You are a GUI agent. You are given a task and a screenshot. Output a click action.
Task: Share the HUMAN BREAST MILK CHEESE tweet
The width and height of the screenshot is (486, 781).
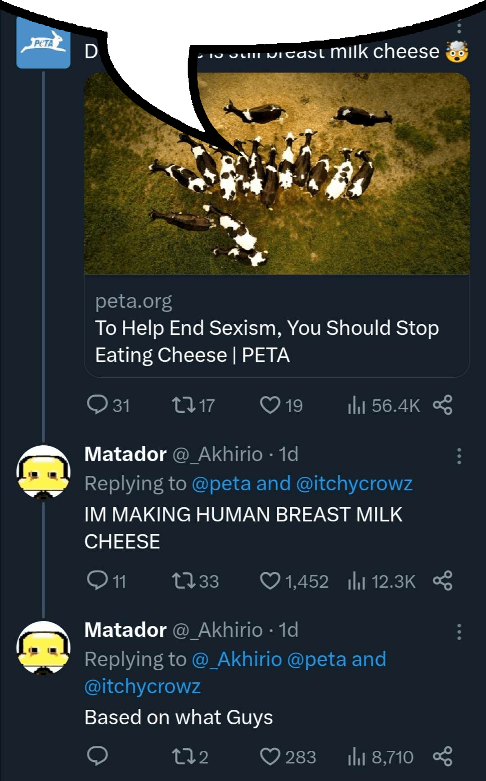click(442, 580)
